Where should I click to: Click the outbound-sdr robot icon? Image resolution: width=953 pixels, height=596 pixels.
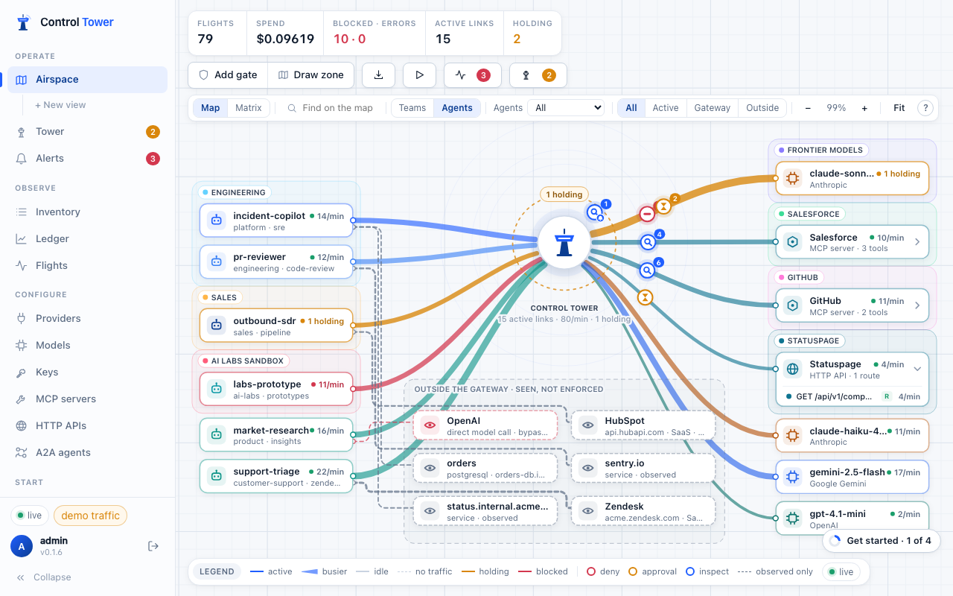(x=217, y=326)
